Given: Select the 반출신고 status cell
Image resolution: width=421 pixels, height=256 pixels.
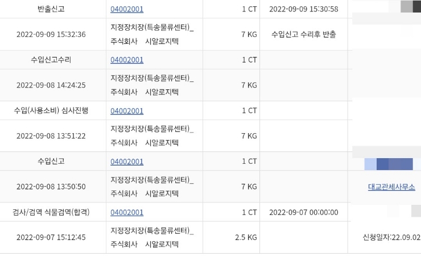Looking at the screenshot, I should click(x=51, y=9).
